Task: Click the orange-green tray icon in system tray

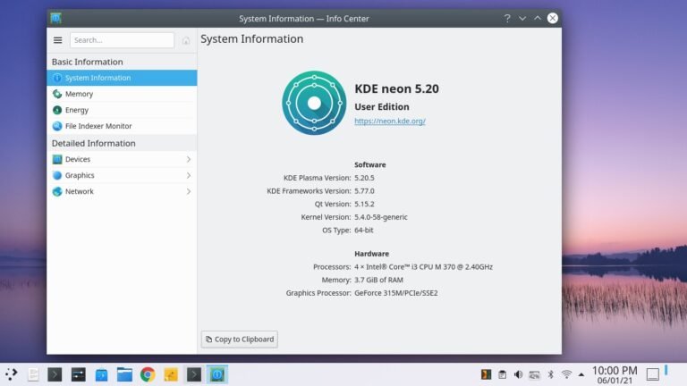Action: pyautogui.click(x=486, y=374)
